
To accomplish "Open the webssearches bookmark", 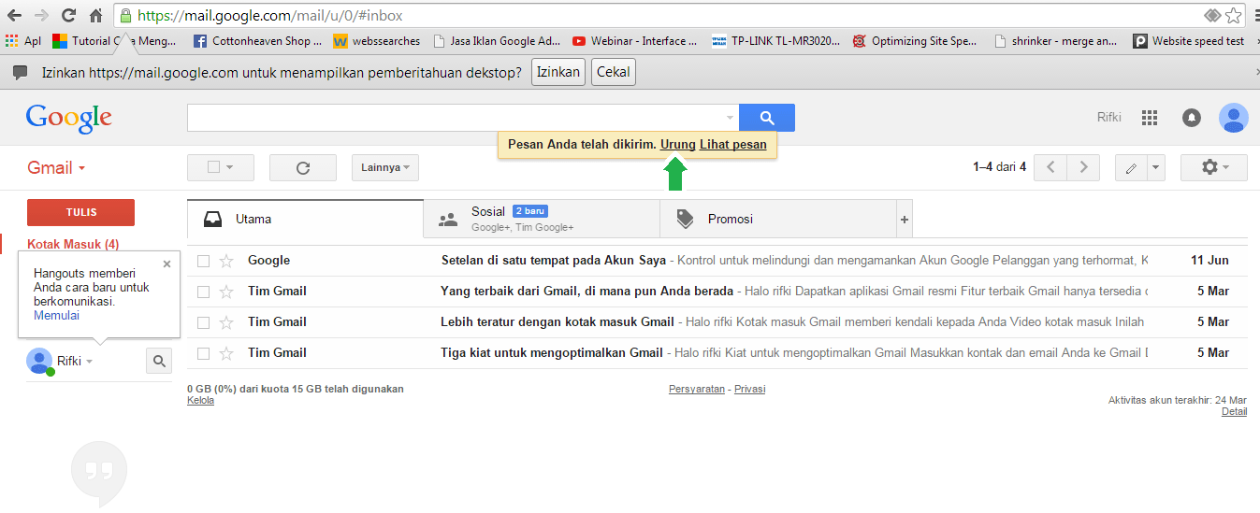I will pyautogui.click(x=377, y=41).
